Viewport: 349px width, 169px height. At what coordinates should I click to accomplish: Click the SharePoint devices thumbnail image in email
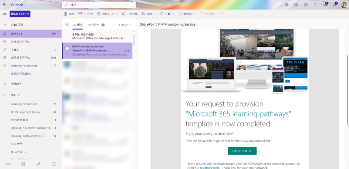[x=245, y=61]
